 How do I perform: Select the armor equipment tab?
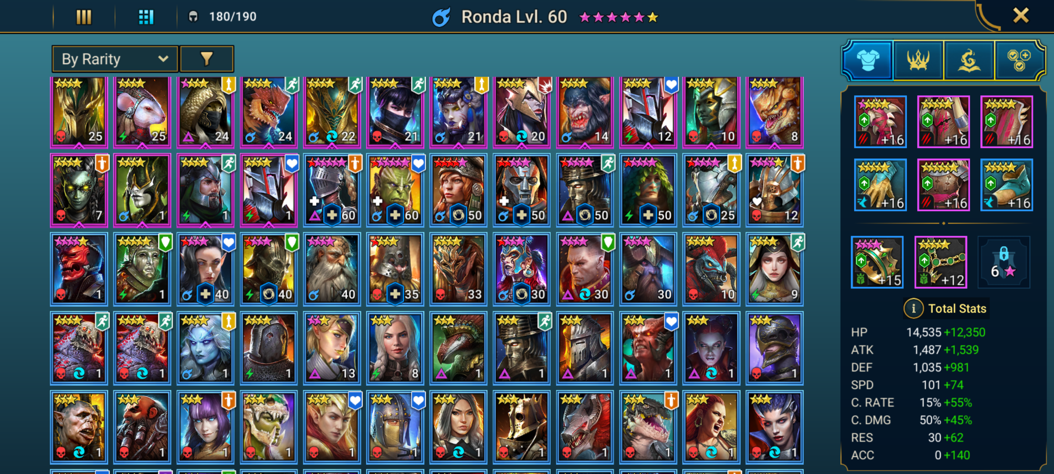[x=868, y=60]
